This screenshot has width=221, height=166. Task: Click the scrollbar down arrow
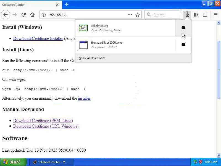[x=219, y=155]
